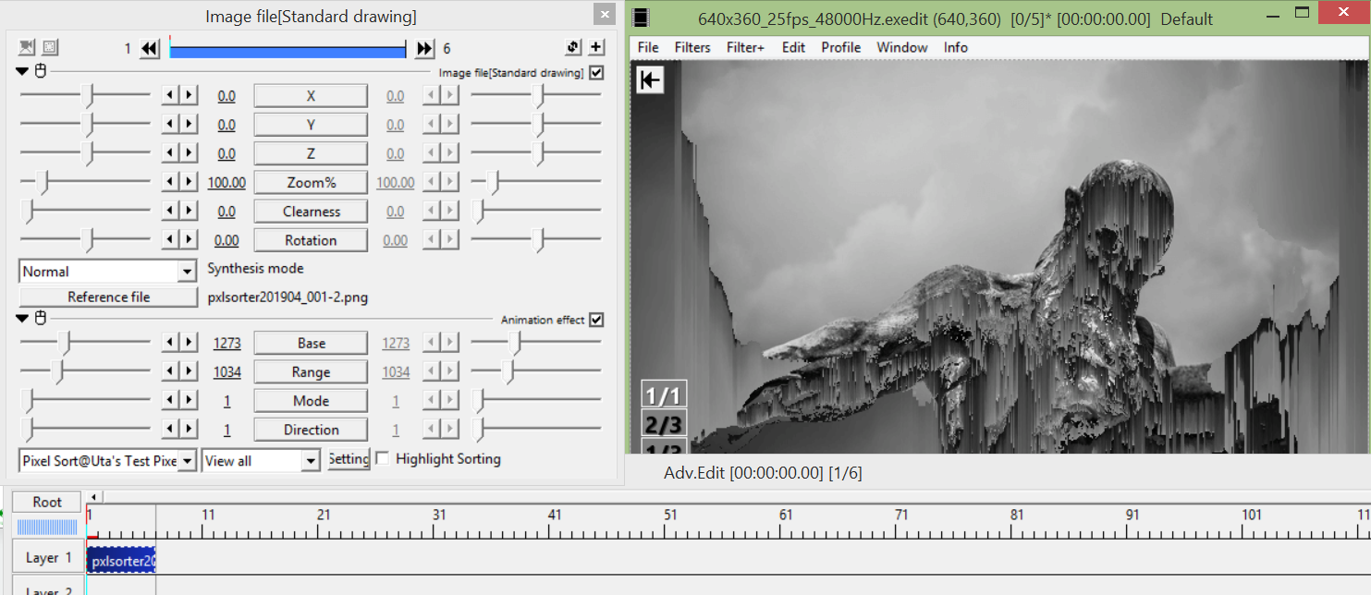Screen dimensions: 1371x595
Task: Click the left Zoom% slider
Action: [85, 181]
